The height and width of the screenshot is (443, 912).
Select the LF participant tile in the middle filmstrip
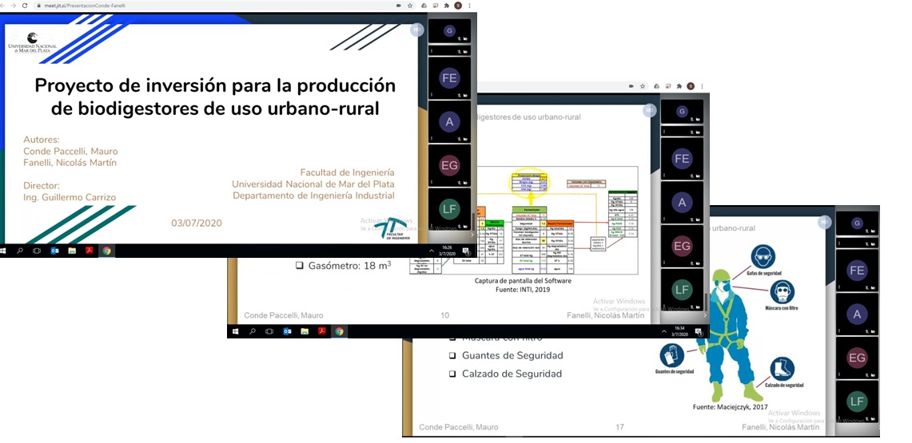tap(681, 291)
